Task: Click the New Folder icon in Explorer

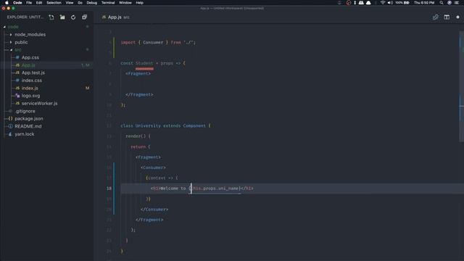Action: [x=62, y=17]
